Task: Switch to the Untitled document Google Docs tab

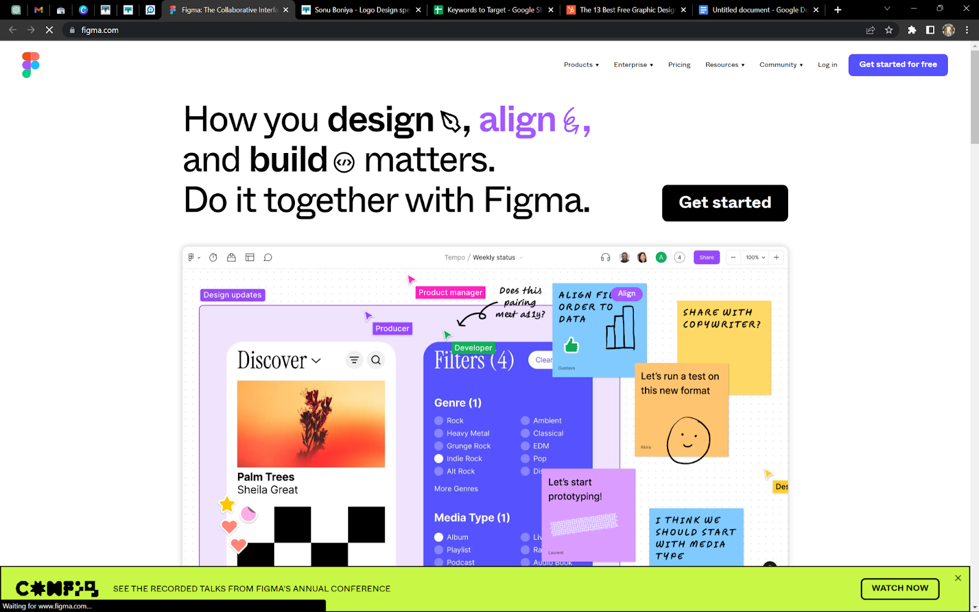Action: [759, 10]
